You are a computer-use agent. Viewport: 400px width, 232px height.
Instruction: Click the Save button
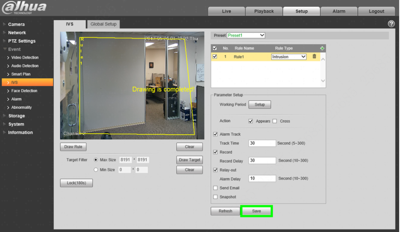pyautogui.click(x=256, y=211)
